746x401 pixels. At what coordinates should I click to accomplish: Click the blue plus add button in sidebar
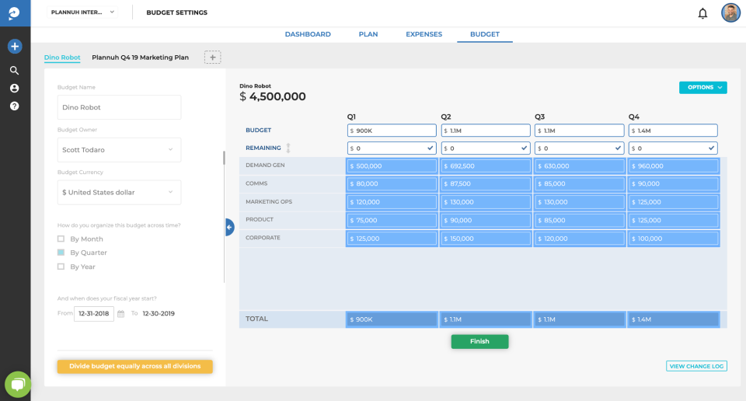pos(15,46)
